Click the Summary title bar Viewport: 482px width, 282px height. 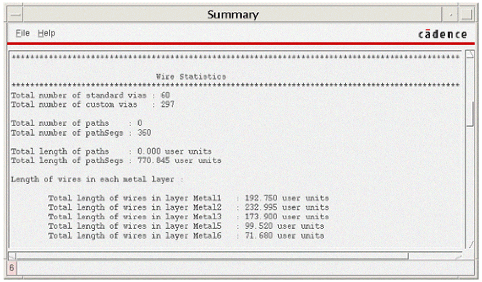(233, 14)
